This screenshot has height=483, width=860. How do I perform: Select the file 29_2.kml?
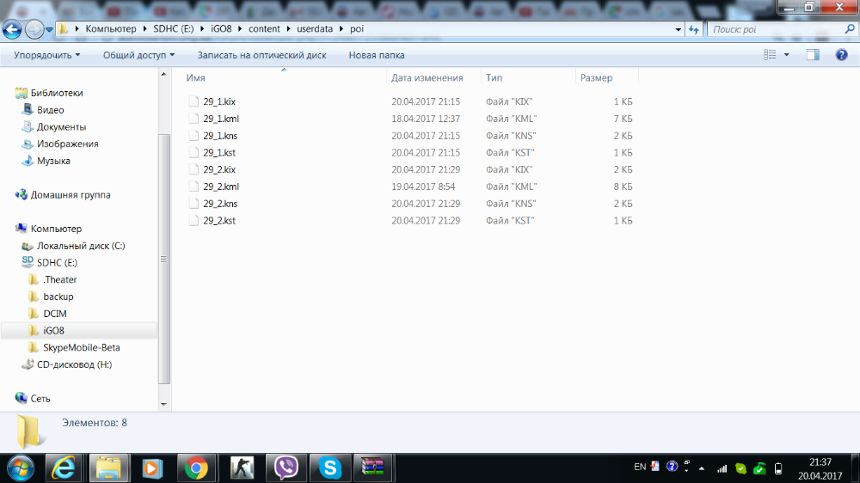[220, 186]
